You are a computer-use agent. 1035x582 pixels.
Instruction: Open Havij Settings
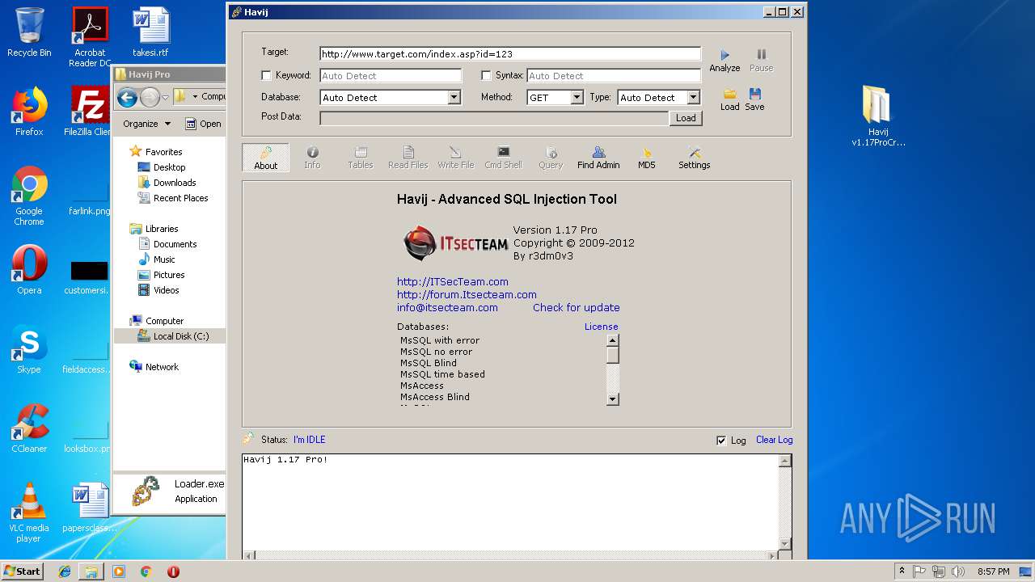(x=694, y=158)
